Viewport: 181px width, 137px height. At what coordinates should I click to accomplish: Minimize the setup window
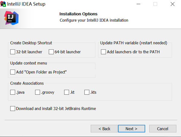[x=138, y=4]
